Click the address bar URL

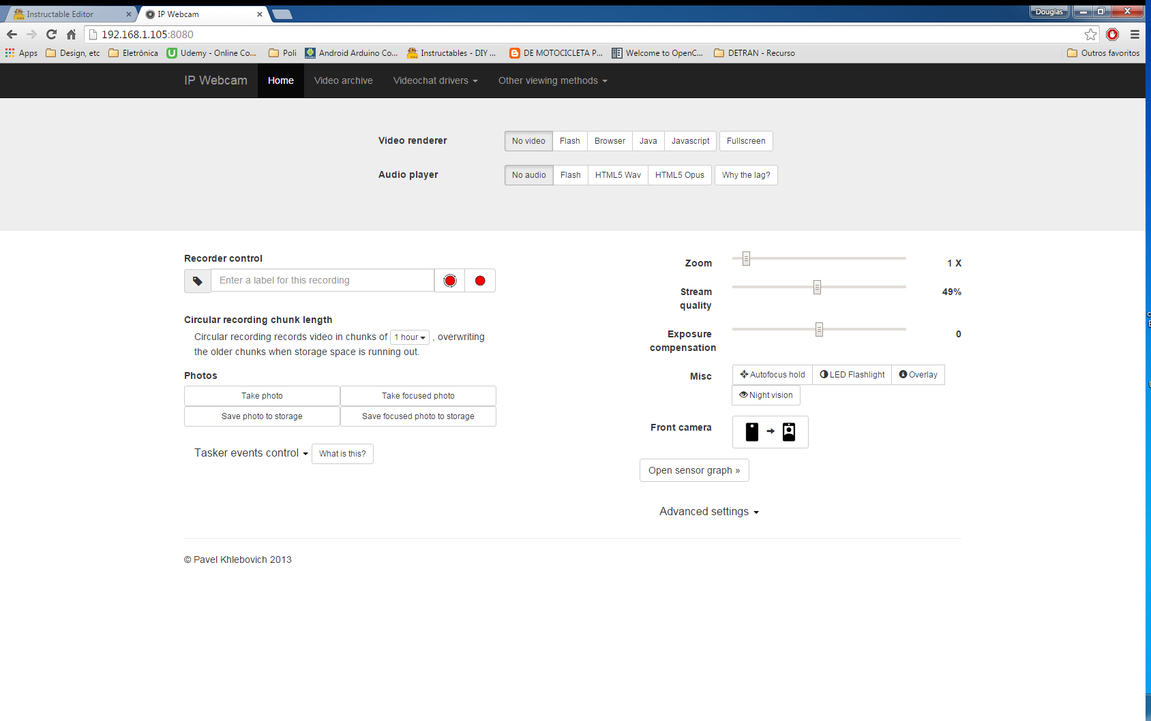click(147, 34)
